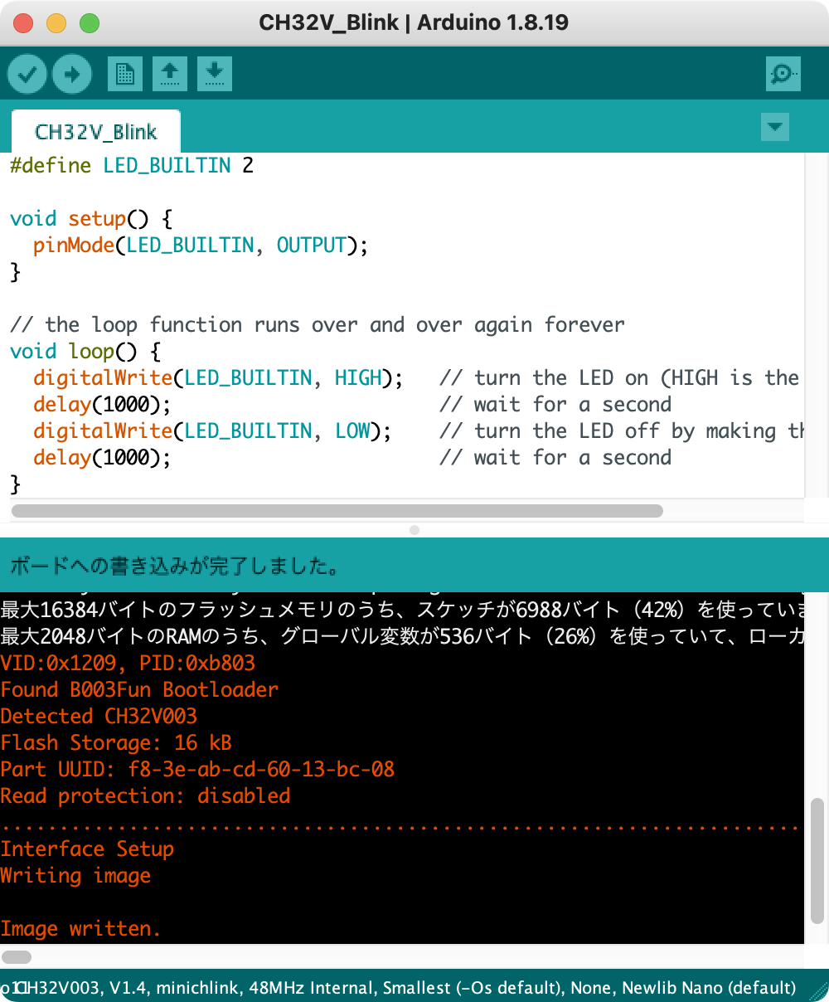Click the console vertical scrollbar thumb
Image resolution: width=829 pixels, height=1002 pixels.
click(x=817, y=860)
